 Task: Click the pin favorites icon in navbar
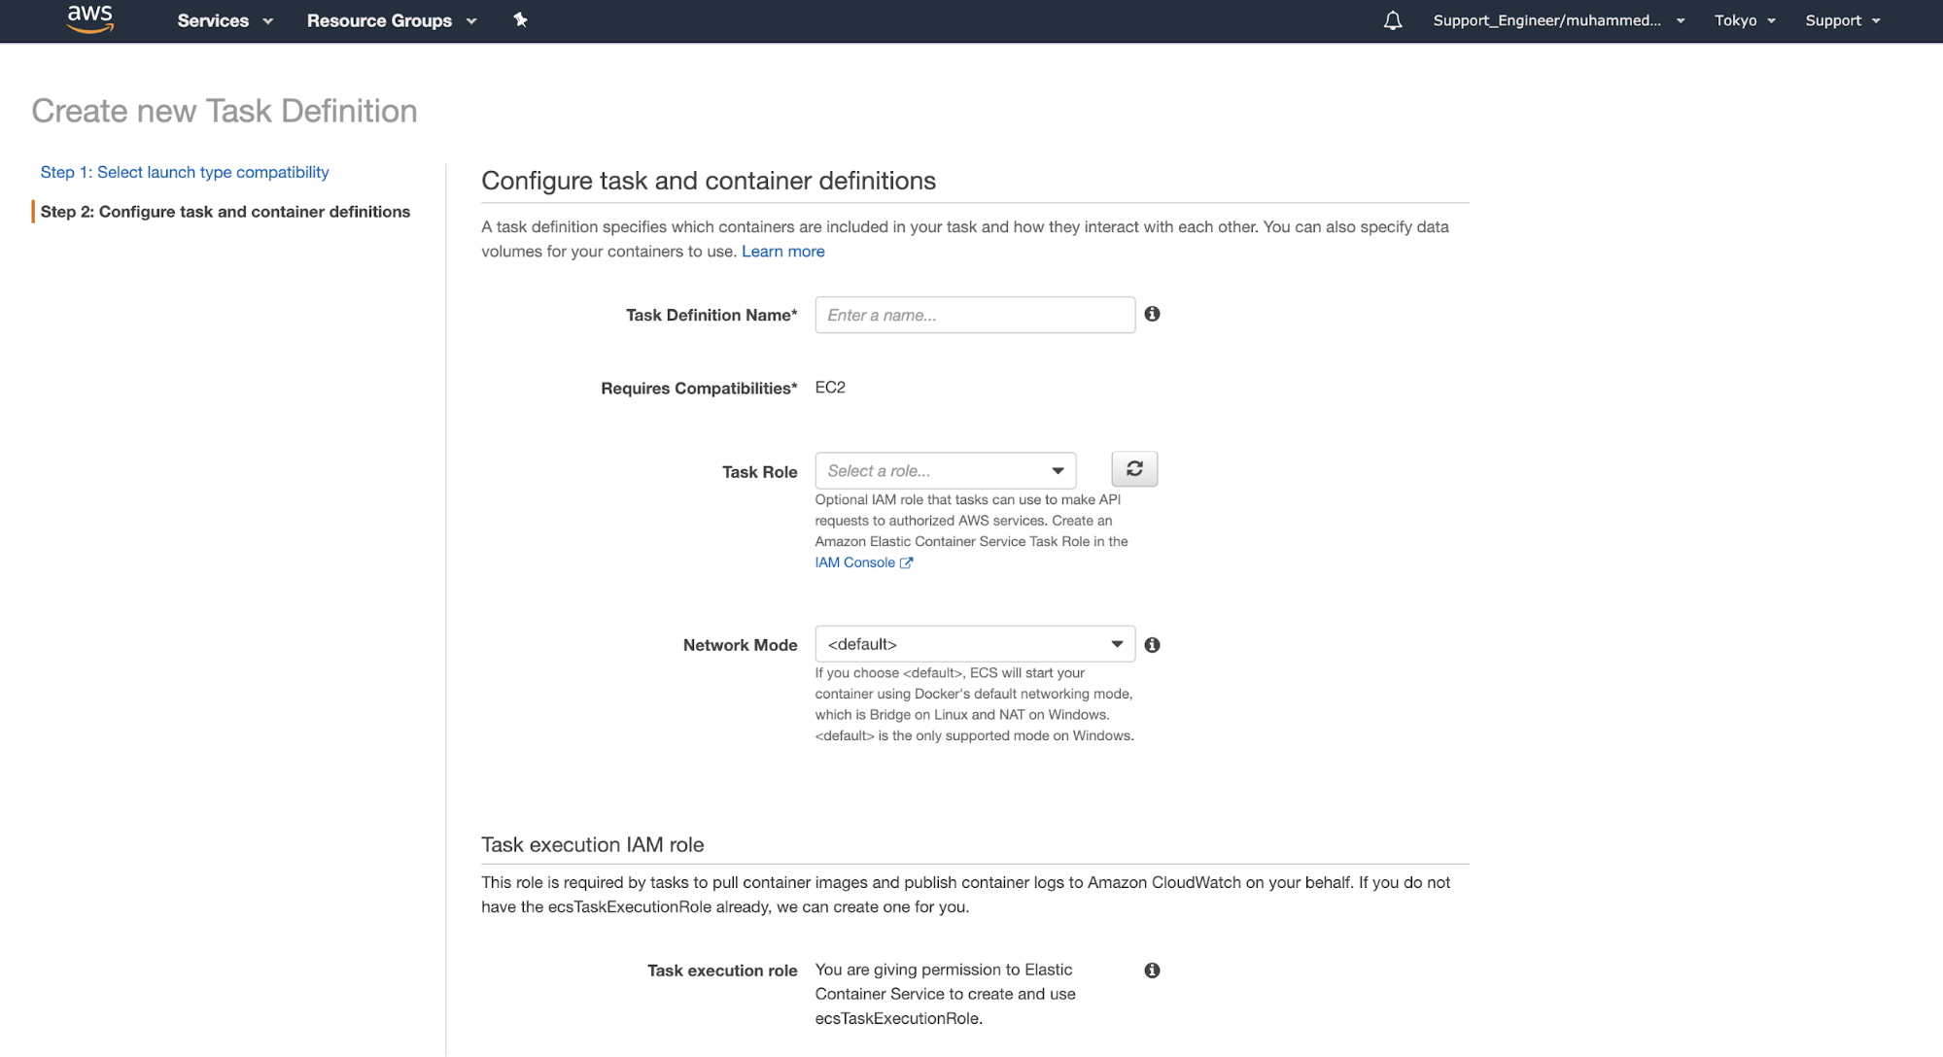point(521,20)
